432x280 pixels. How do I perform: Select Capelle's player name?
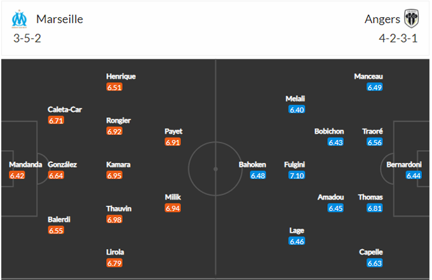click(370, 251)
